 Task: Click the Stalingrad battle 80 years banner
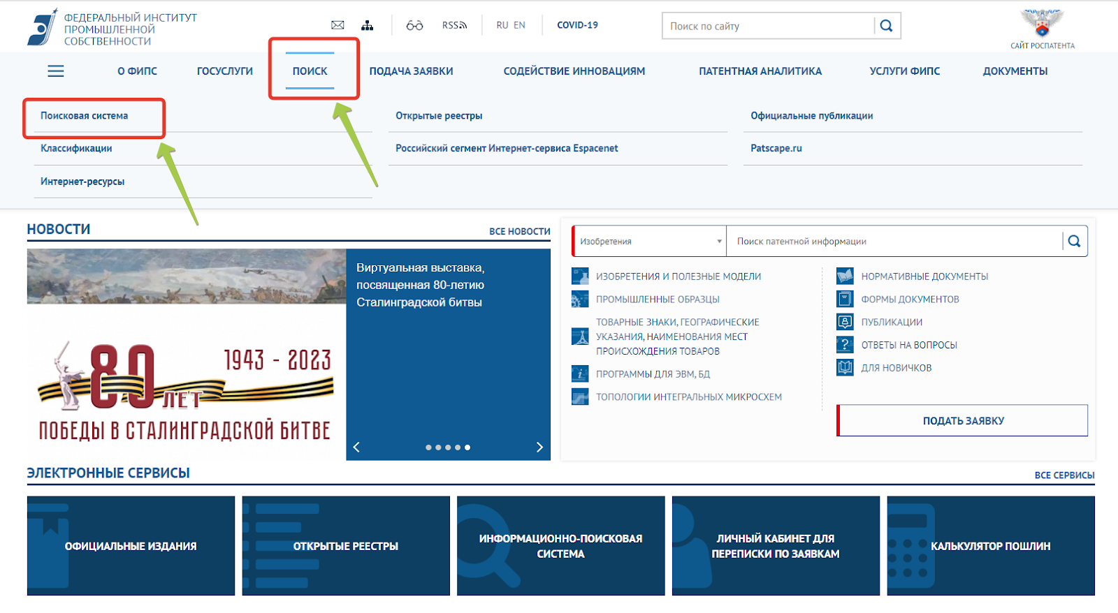coord(187,355)
